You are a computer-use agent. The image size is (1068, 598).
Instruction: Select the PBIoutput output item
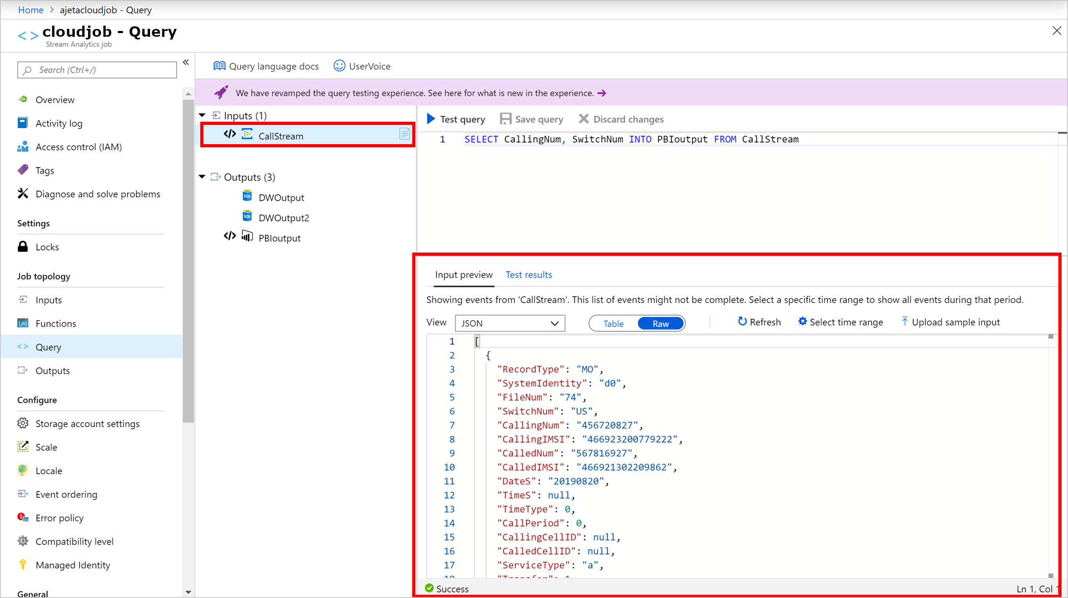280,238
